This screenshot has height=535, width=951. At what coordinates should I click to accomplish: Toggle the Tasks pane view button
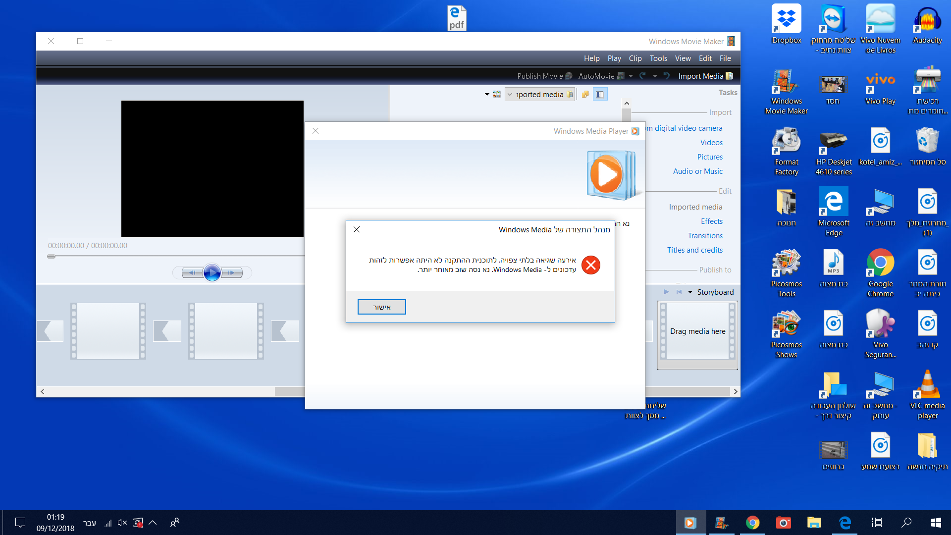pyautogui.click(x=599, y=94)
